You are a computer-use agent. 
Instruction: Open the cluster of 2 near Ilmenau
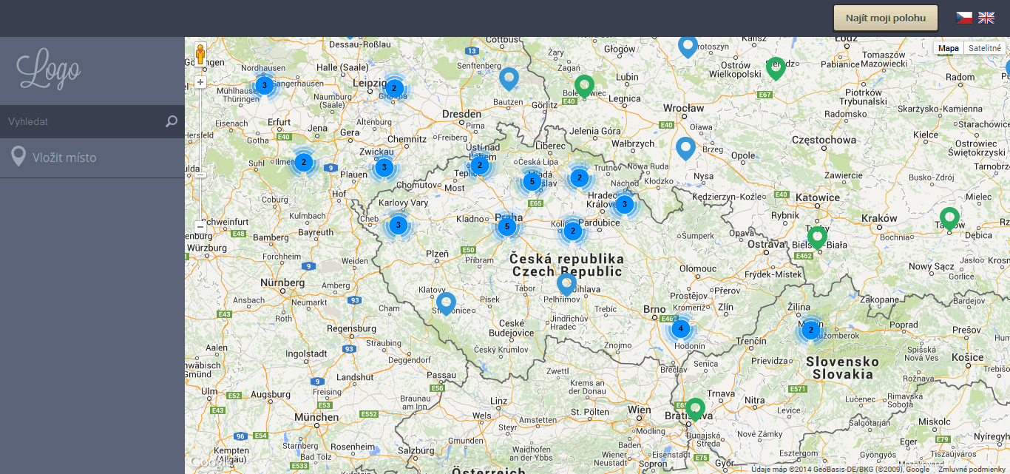[303, 162]
